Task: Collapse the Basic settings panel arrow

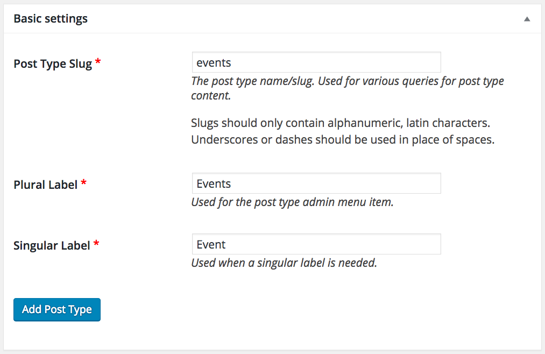Action: (527, 19)
